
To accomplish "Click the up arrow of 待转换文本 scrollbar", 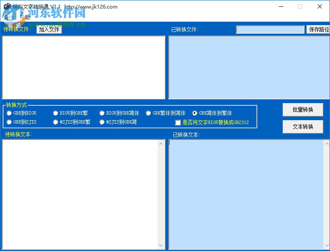I will (161, 144).
